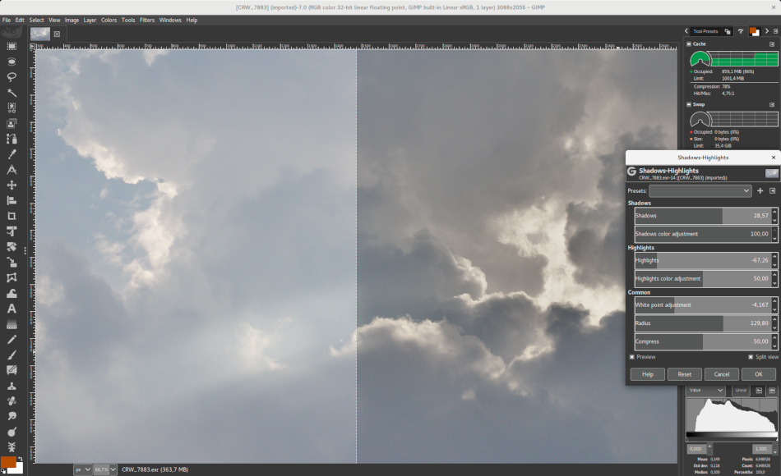
Task: Close the image tab with X icon
Action: click(57, 34)
